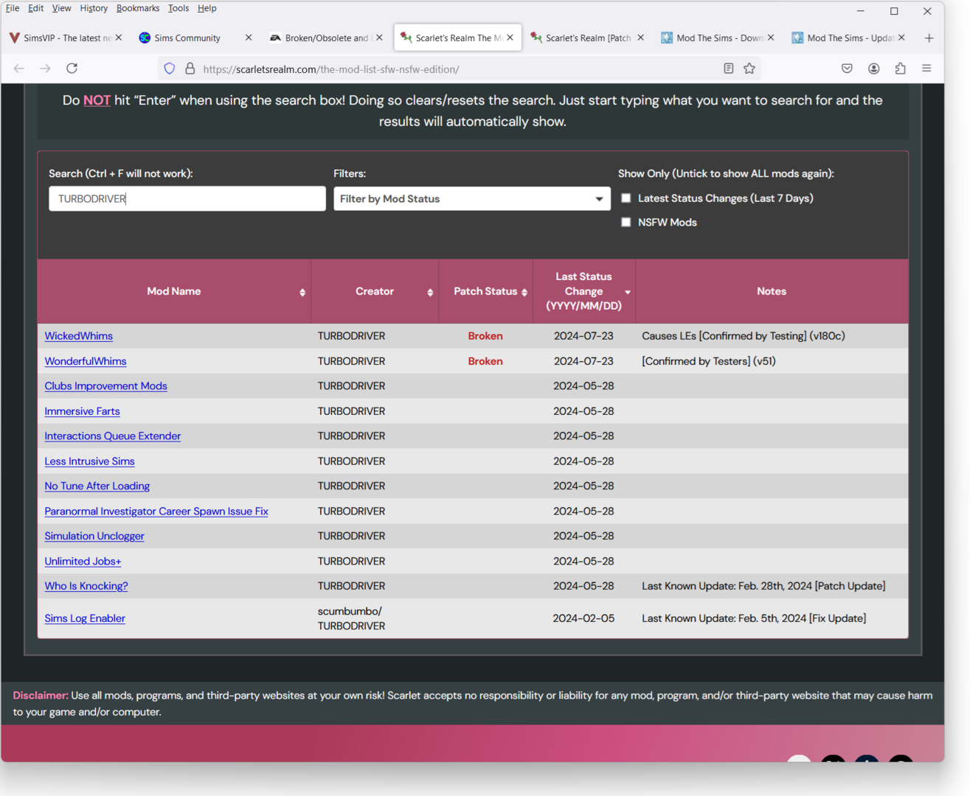The height and width of the screenshot is (796, 970).
Task: Sort the table by Patch Status
Action: coord(485,291)
